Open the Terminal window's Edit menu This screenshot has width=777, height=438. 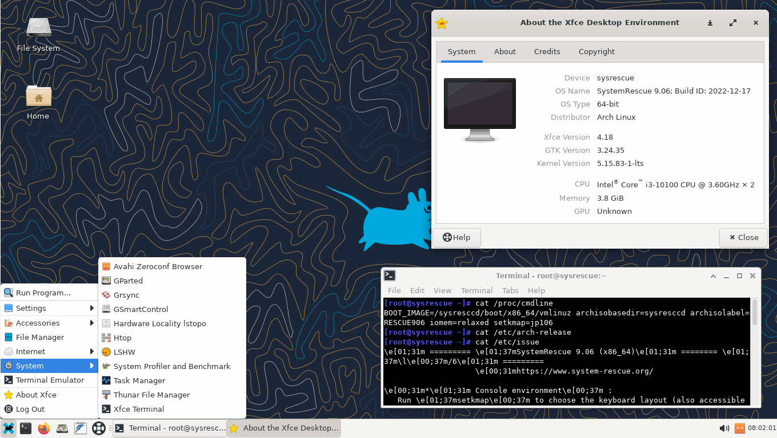click(x=418, y=290)
